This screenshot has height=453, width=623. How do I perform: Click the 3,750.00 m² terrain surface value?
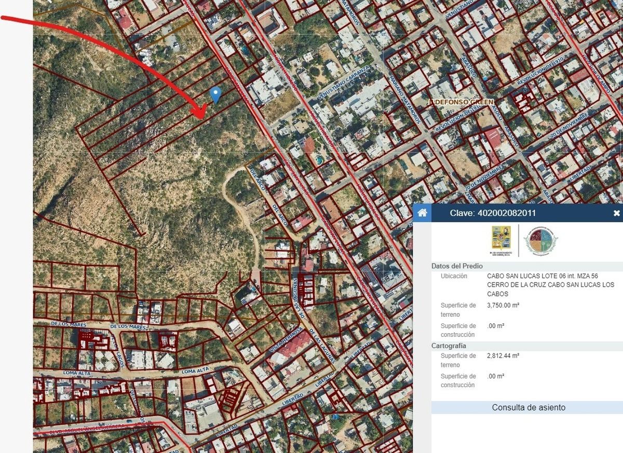[x=503, y=306]
